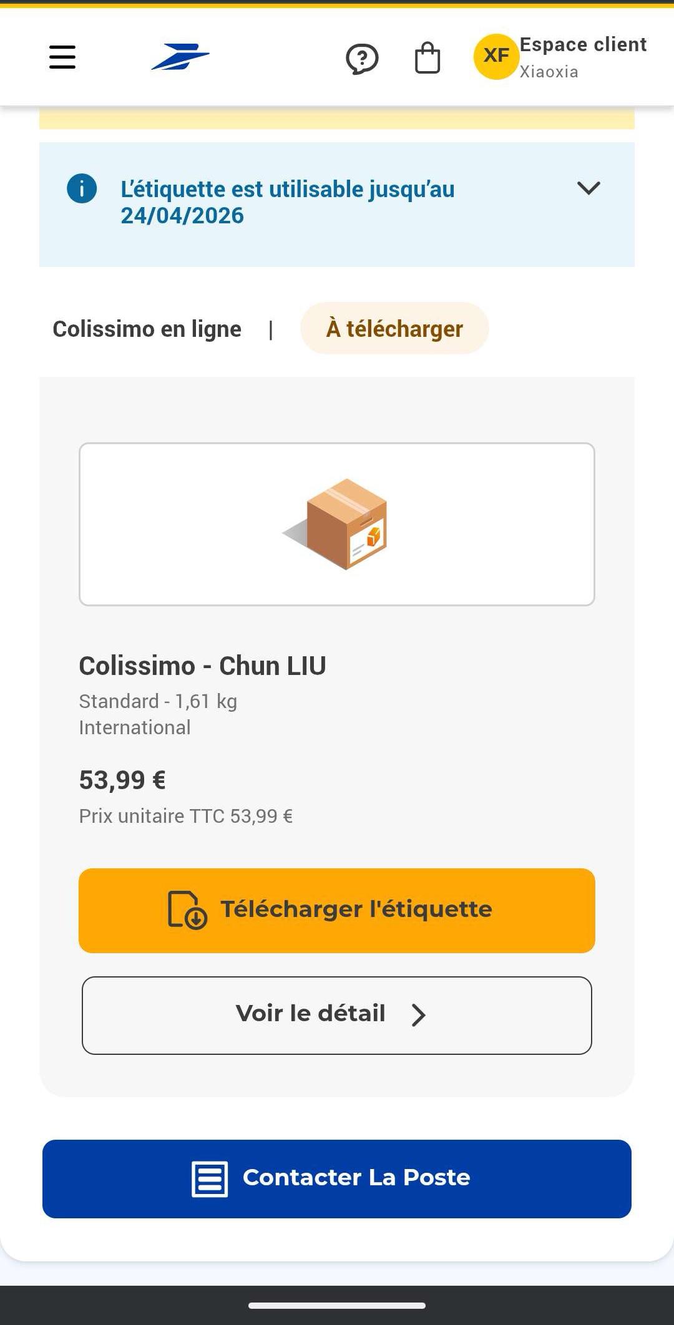Tap the parcel box thumbnail image

coord(337,524)
